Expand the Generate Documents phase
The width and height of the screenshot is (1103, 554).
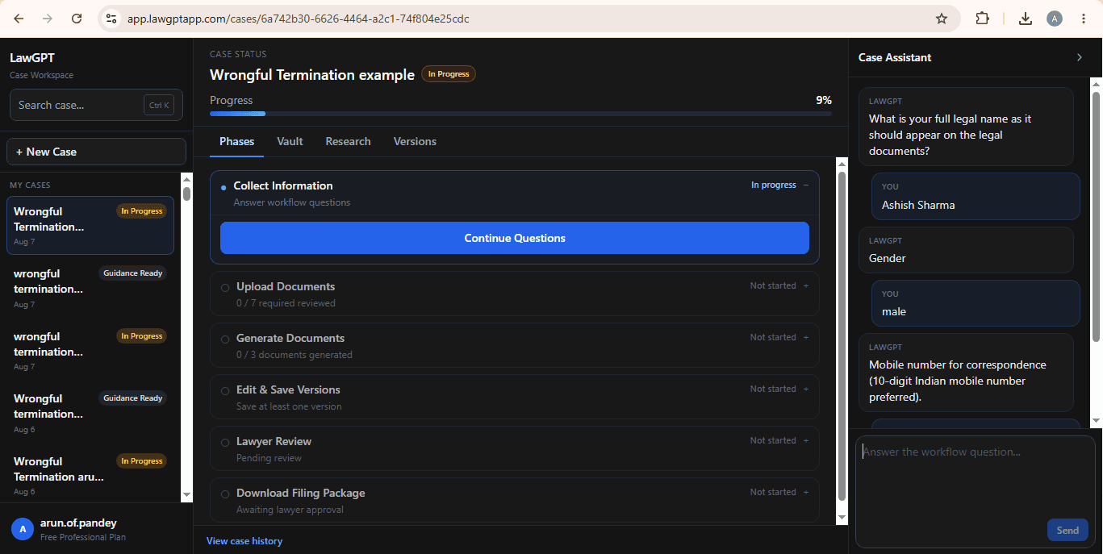[805, 337]
